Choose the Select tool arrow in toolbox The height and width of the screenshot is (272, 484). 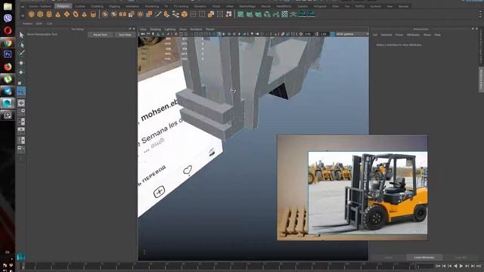coord(21,35)
